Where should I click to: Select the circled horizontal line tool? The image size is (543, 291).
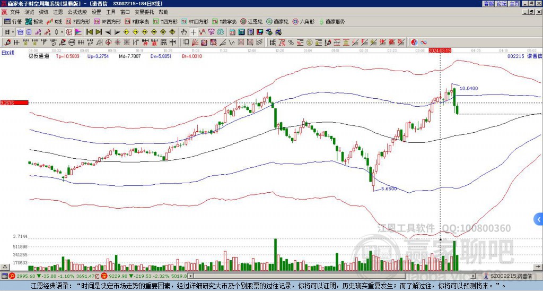[72, 42]
